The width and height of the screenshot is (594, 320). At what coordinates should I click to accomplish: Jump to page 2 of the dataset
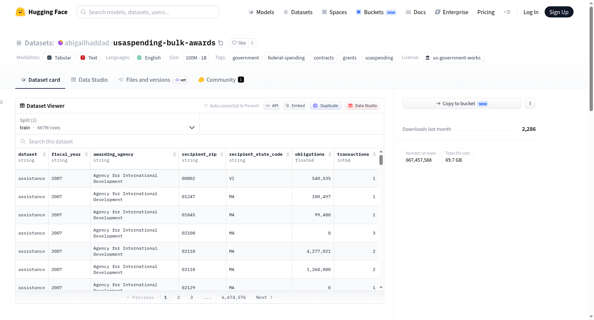pyautogui.click(x=179, y=297)
